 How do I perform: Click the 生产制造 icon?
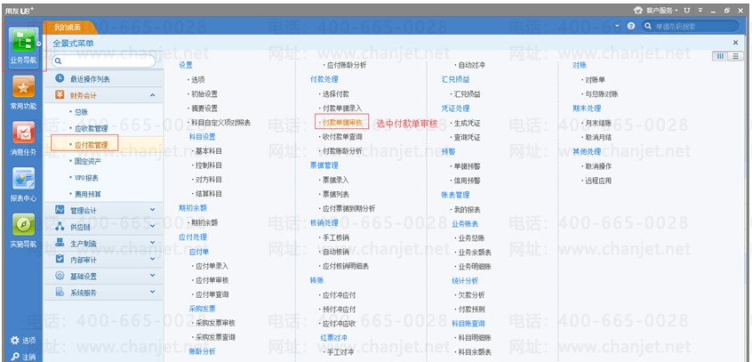pyautogui.click(x=60, y=243)
